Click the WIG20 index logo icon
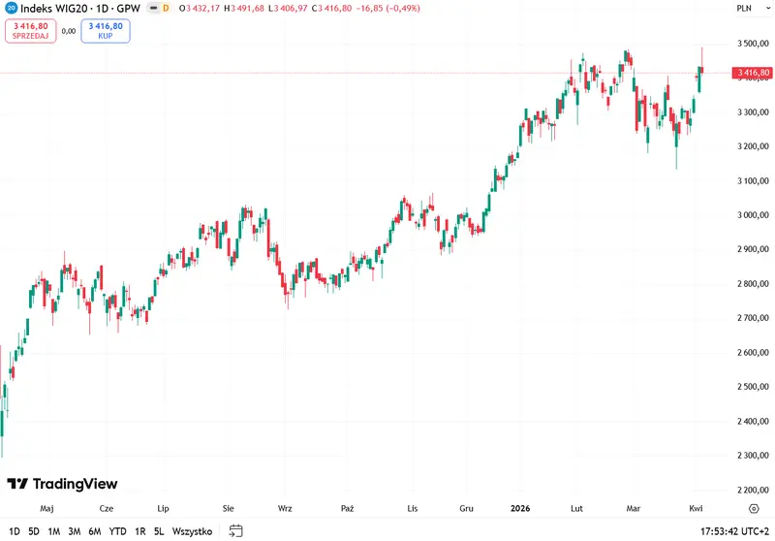The height and width of the screenshot is (541, 775). pyautogui.click(x=11, y=8)
